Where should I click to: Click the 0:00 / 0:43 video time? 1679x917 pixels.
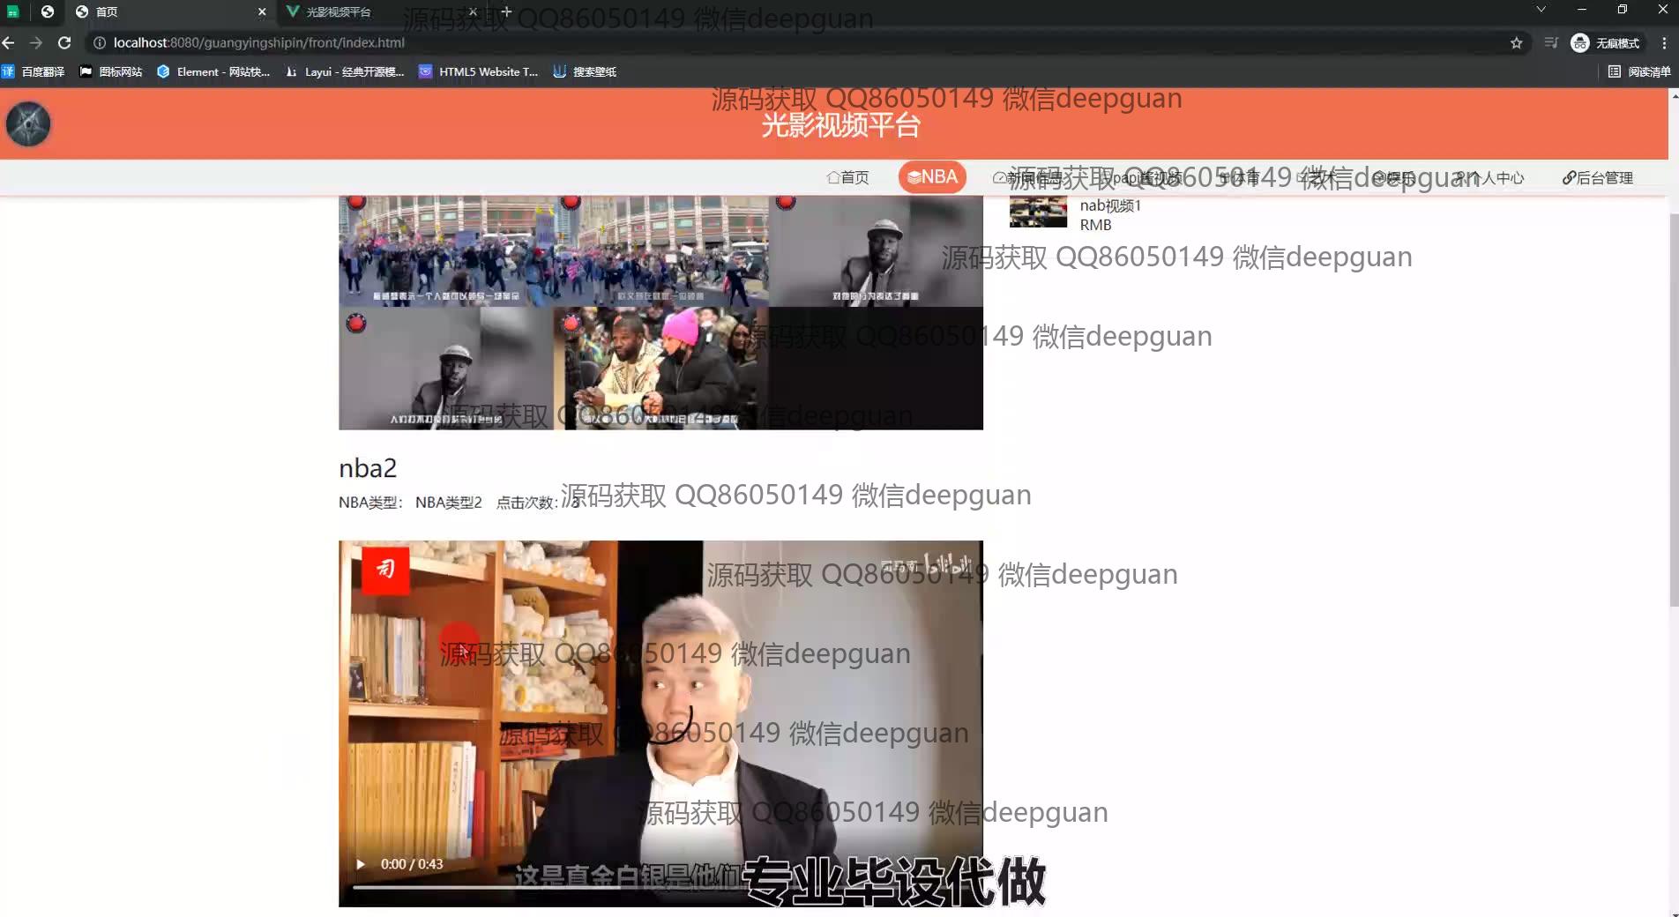(412, 864)
